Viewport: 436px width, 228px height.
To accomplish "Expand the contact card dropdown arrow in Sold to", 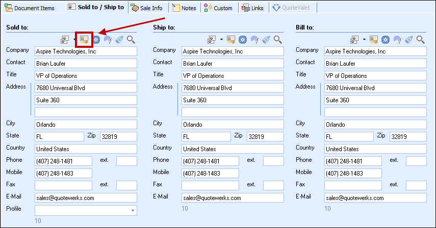I will tap(74, 39).
